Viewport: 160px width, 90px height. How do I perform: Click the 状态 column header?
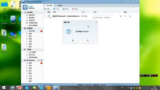[95, 12]
